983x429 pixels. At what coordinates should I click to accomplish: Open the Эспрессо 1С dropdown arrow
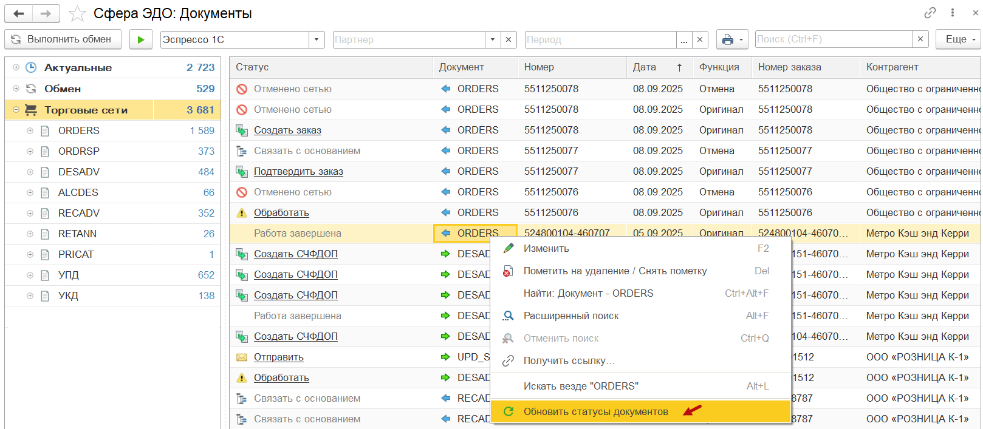(317, 39)
